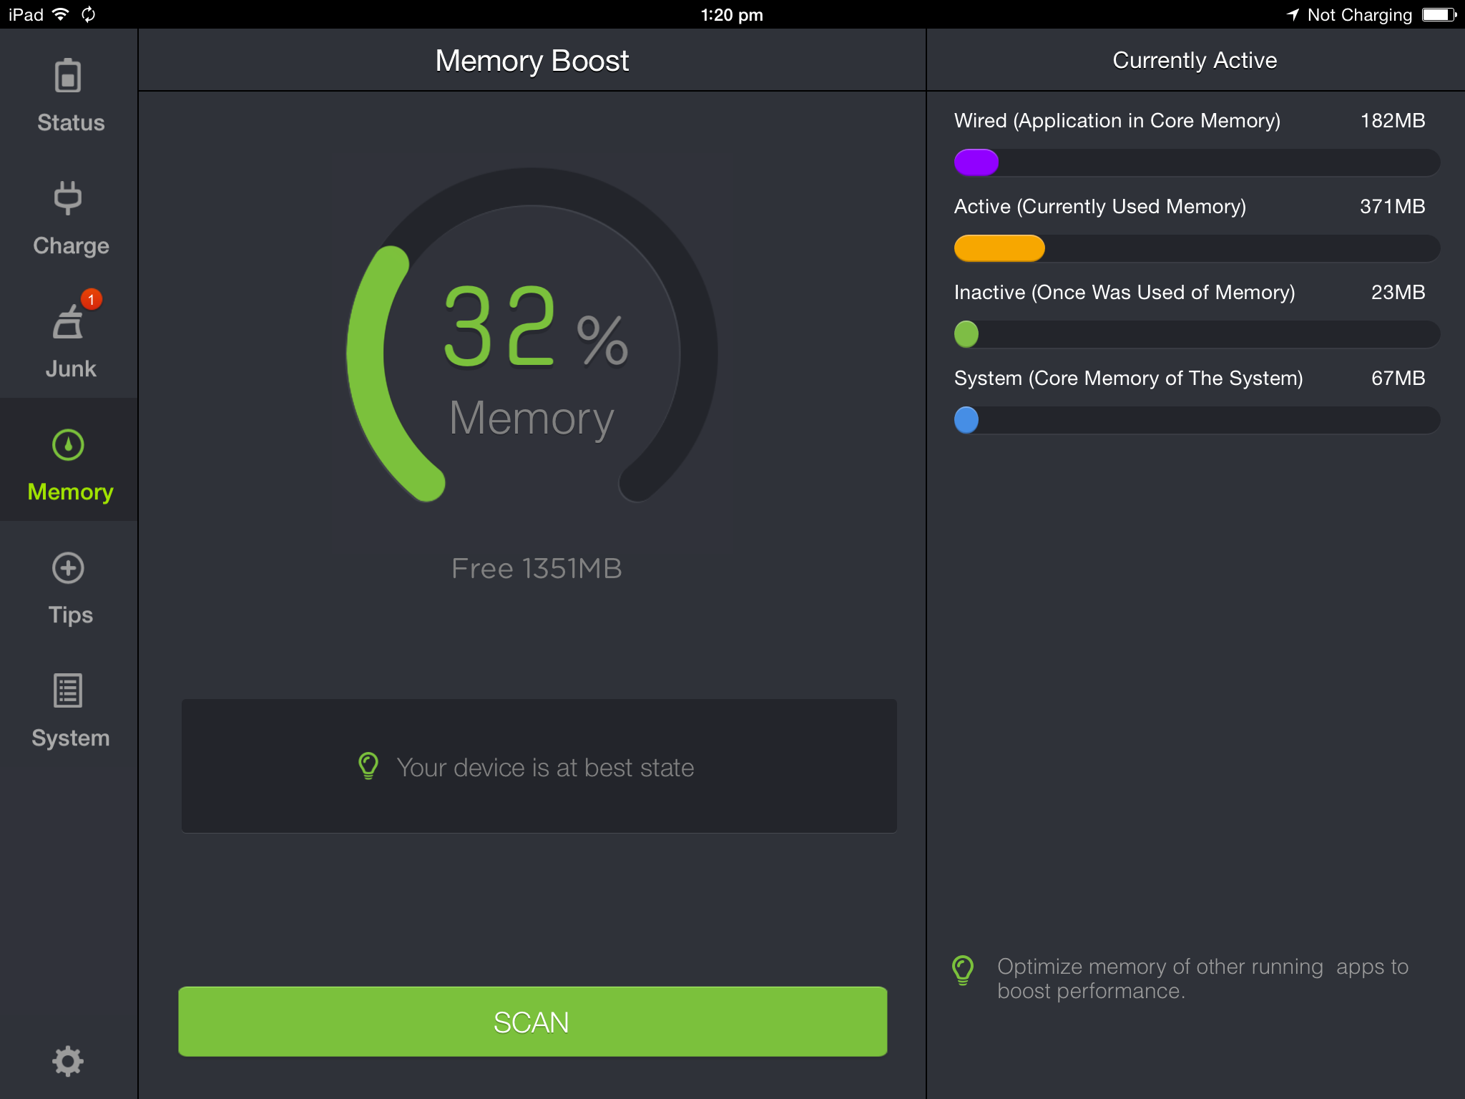Open the Charge plug icon

(x=68, y=197)
